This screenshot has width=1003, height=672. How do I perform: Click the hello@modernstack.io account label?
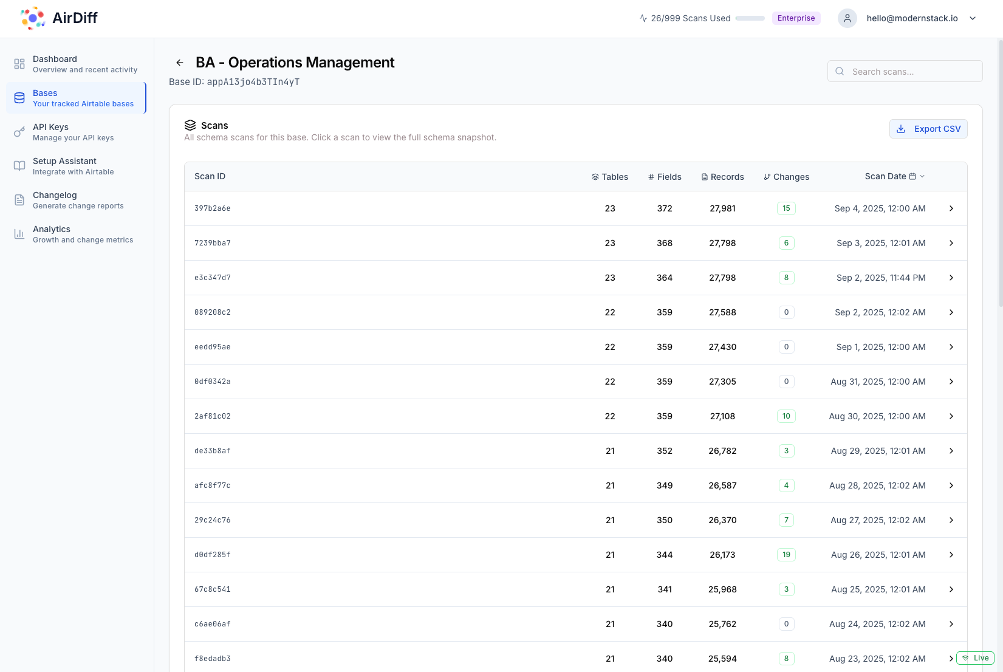pyautogui.click(x=912, y=18)
